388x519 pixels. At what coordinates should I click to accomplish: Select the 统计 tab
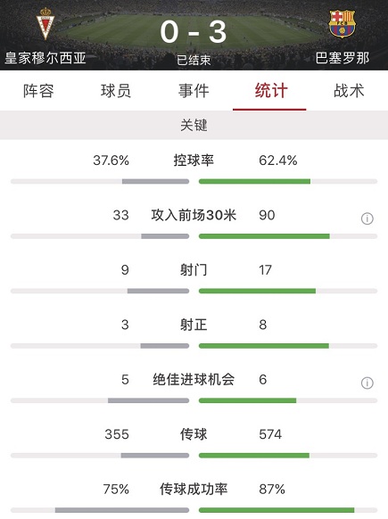[271, 91]
